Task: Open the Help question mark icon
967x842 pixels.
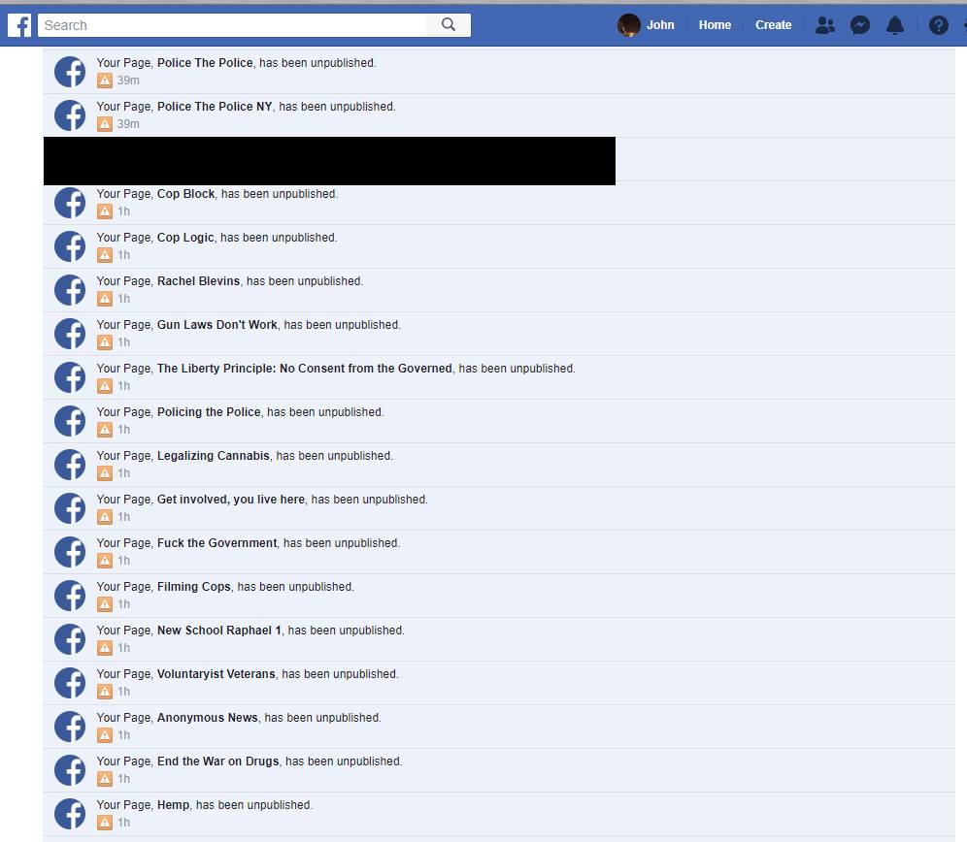Action: coord(938,25)
